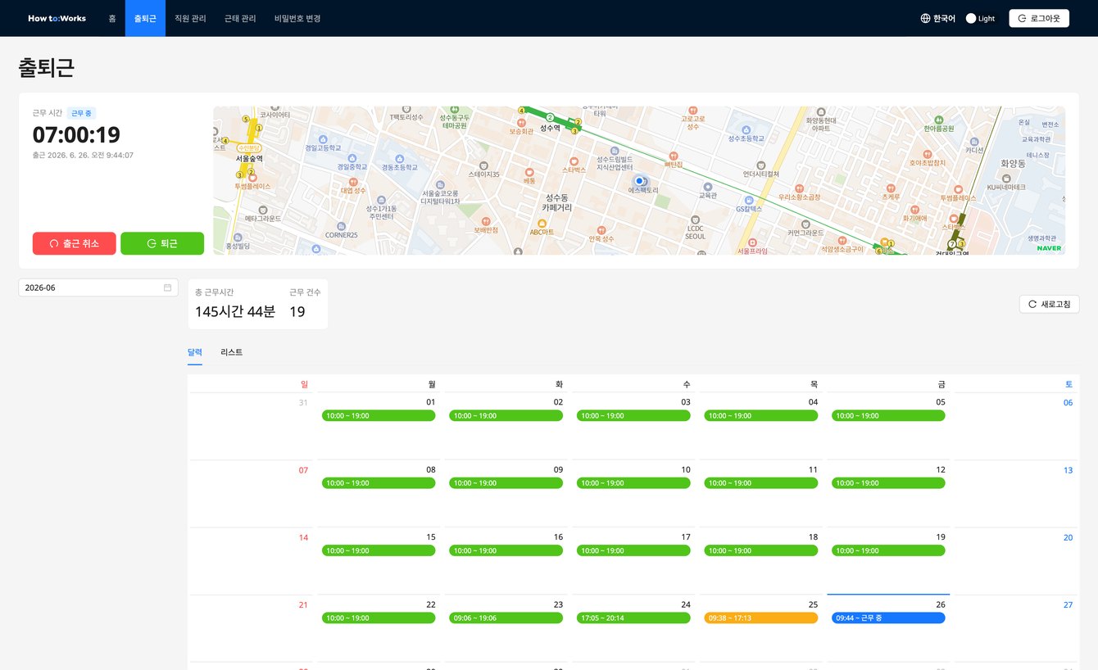Select the 10:00 ~ 19:00 event on day 15
The width and height of the screenshot is (1098, 670).
tap(379, 550)
